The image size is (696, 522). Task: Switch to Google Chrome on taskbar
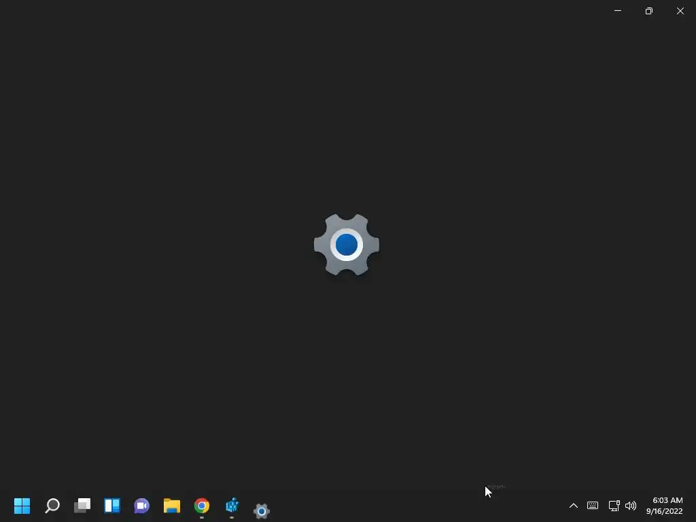(201, 506)
